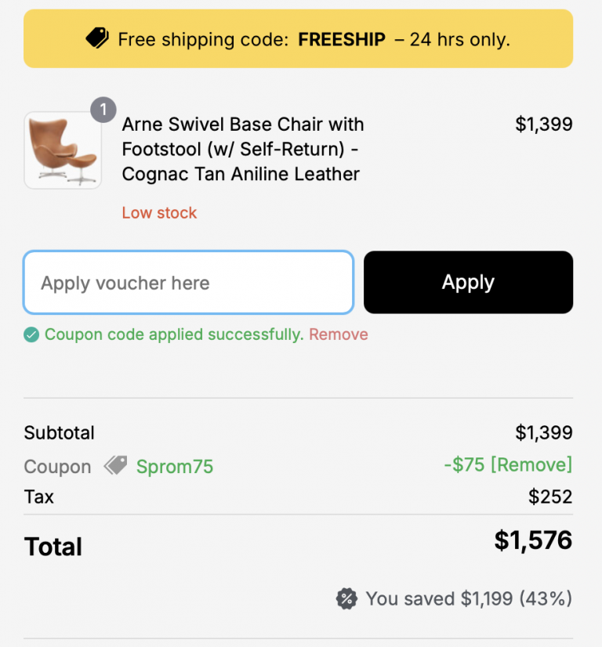This screenshot has width=602, height=647.
Task: Click the Tax row amount of $252
Action: point(551,497)
